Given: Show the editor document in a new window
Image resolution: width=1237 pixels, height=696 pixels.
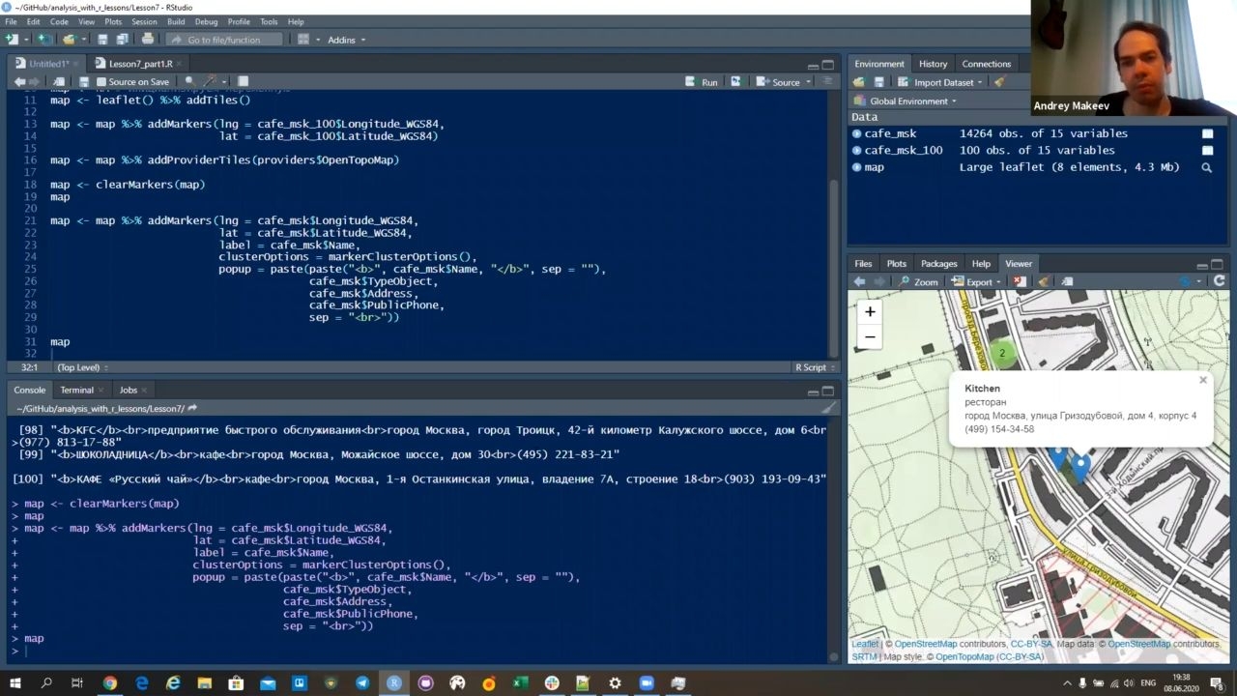Looking at the screenshot, I should click(x=59, y=82).
